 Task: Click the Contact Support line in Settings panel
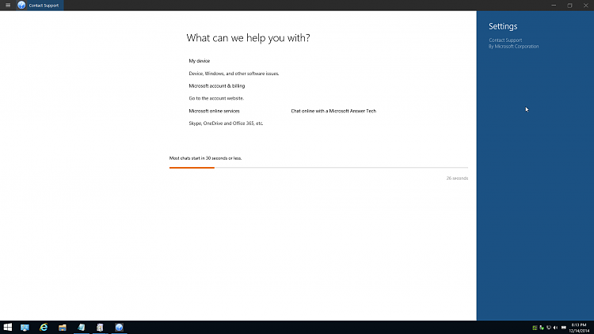(x=505, y=40)
